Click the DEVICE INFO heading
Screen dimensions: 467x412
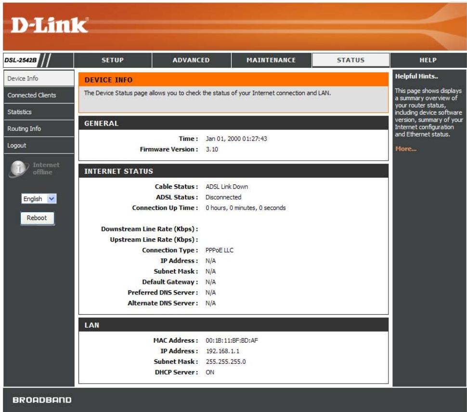[x=108, y=80]
